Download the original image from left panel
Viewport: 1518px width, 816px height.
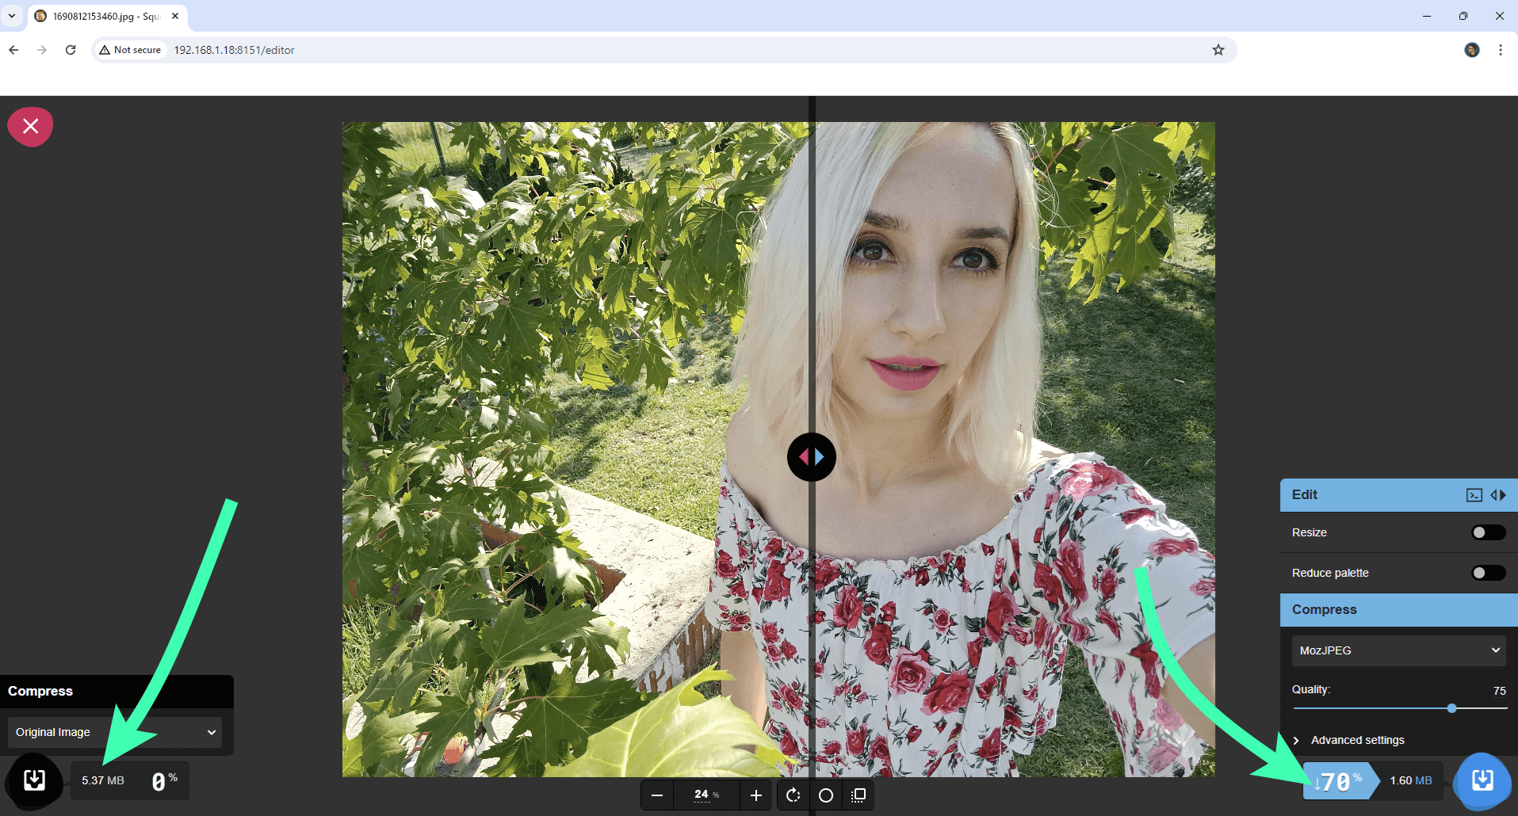[34, 780]
